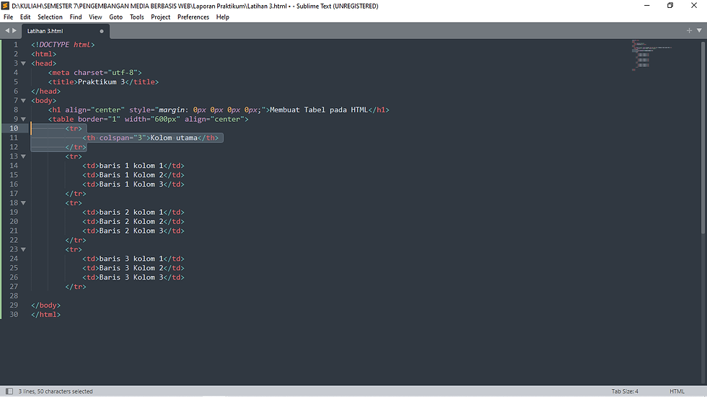Open the View menu

point(95,17)
